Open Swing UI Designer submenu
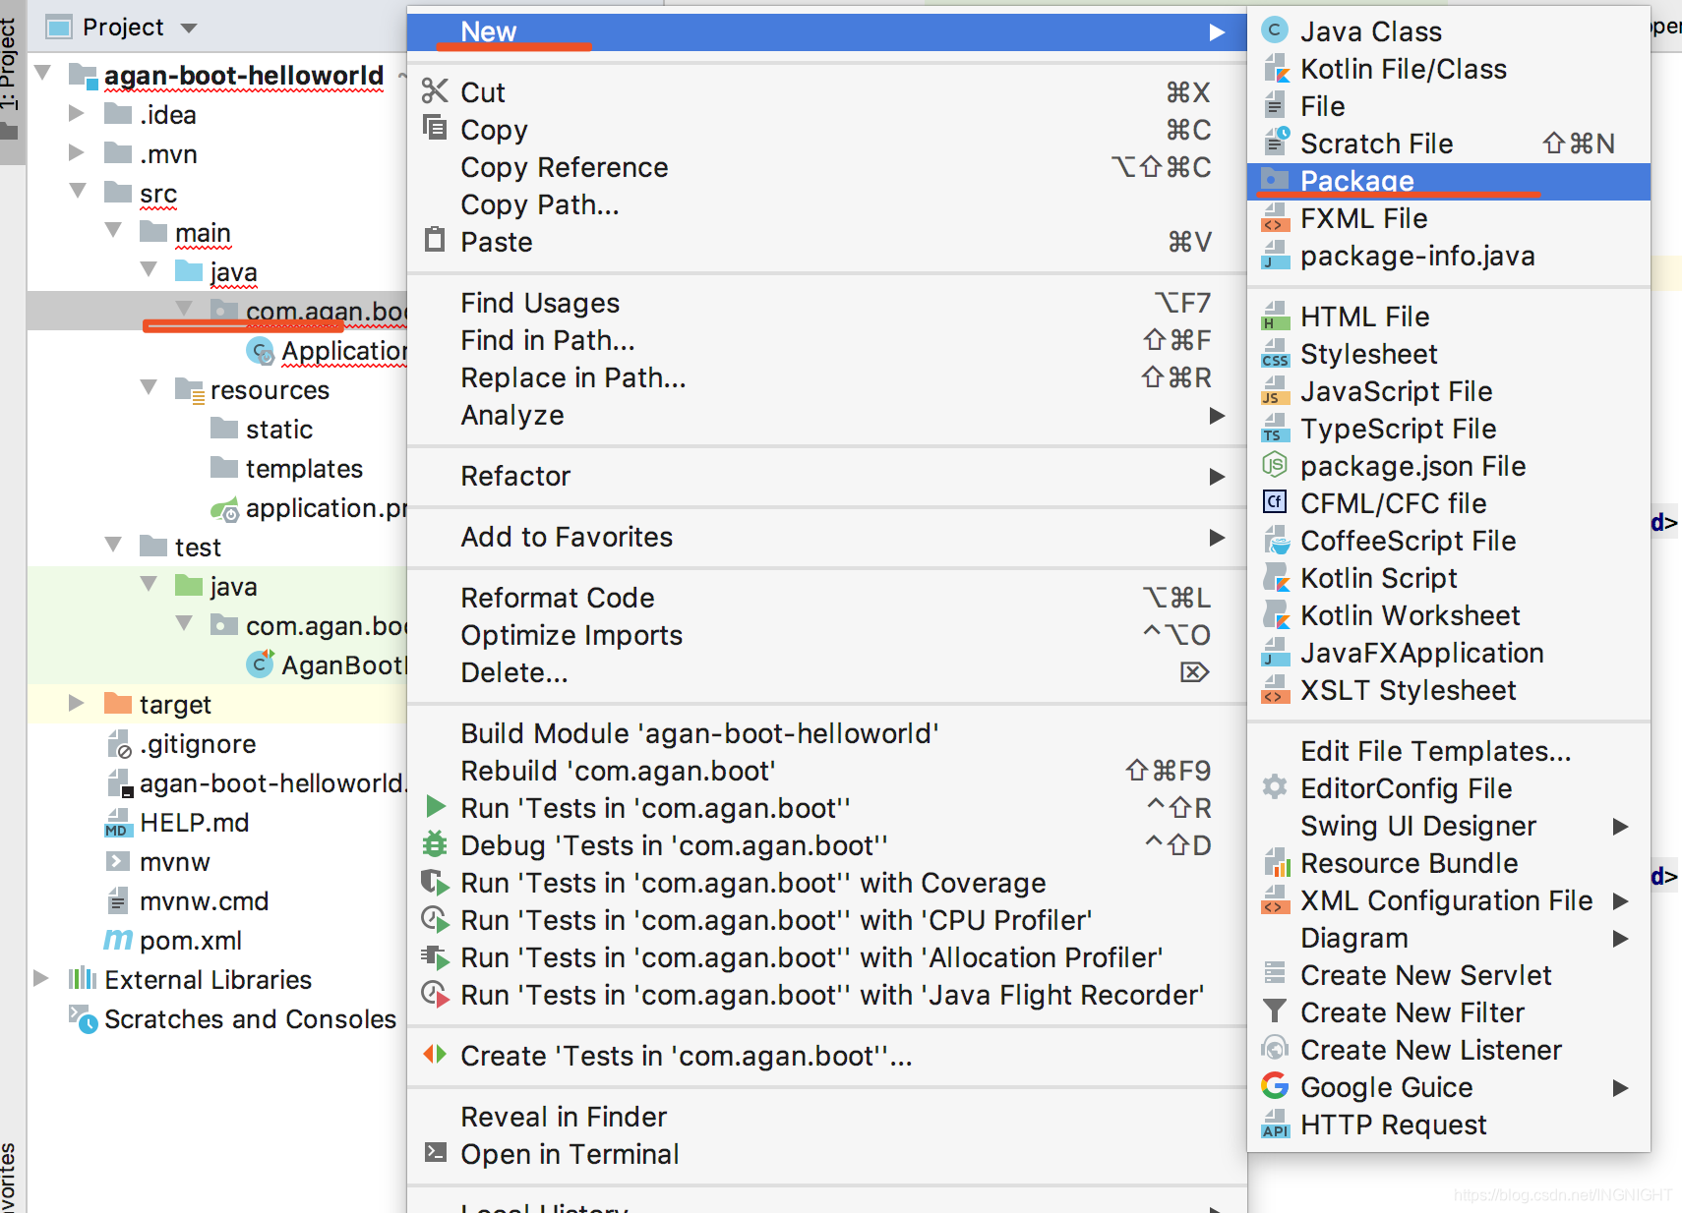This screenshot has height=1213, width=1682. point(1449,826)
